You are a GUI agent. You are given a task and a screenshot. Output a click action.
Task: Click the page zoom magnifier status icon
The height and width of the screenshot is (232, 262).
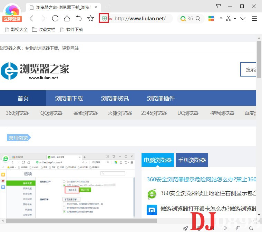point(251,228)
